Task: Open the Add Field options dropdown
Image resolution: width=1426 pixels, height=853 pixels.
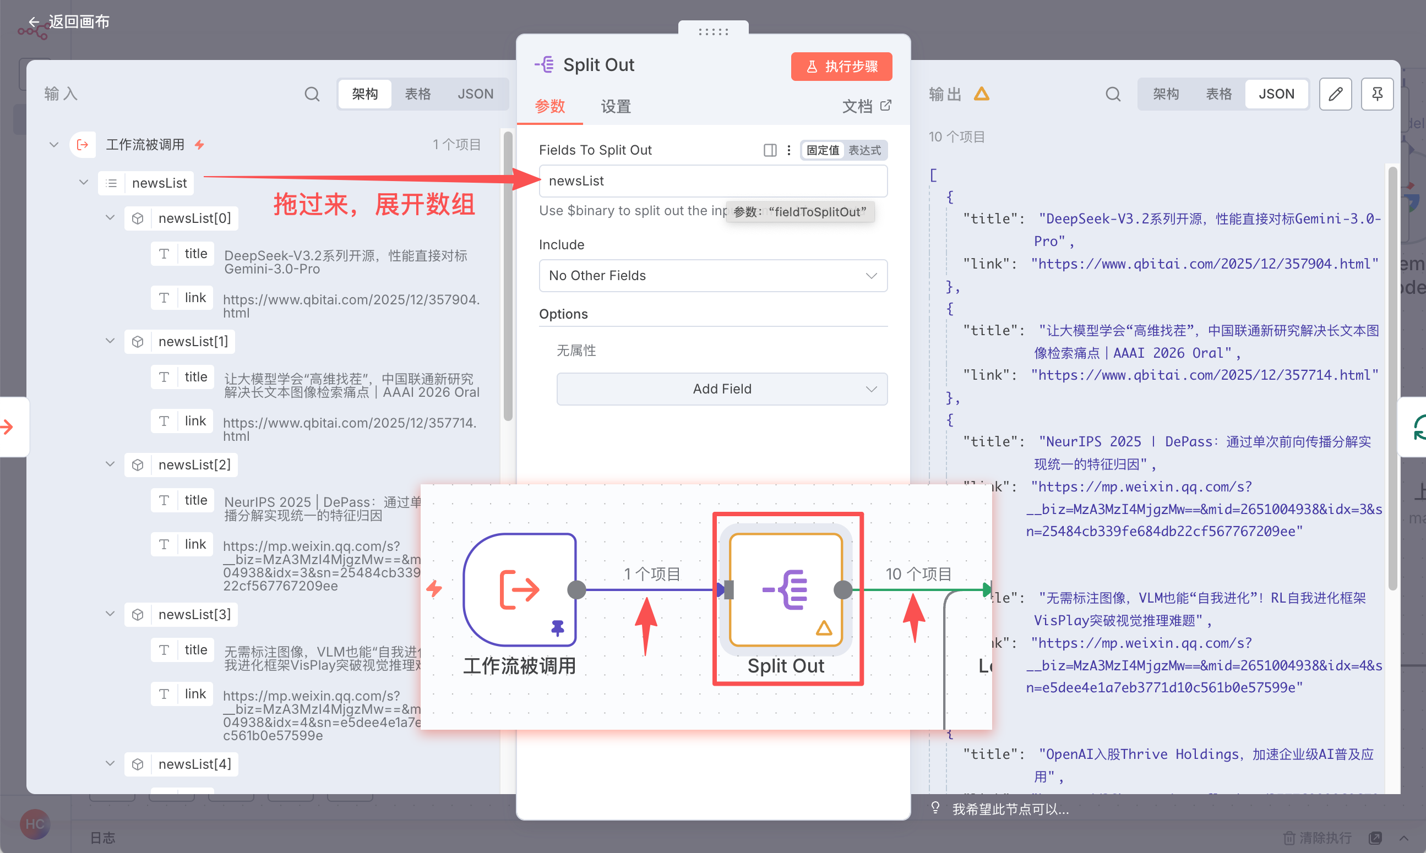Action: click(722, 389)
